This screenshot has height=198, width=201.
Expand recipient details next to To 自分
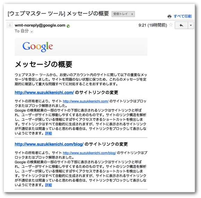coord(32,32)
